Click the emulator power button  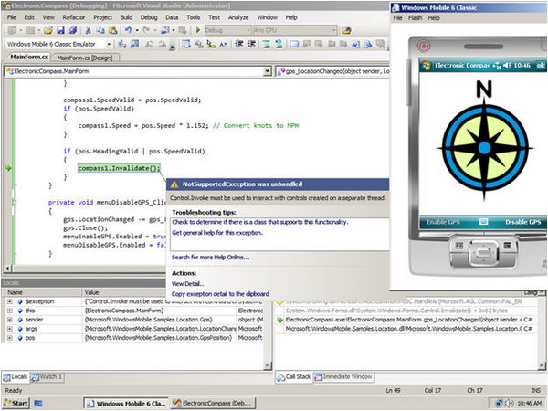pyautogui.click(x=423, y=46)
